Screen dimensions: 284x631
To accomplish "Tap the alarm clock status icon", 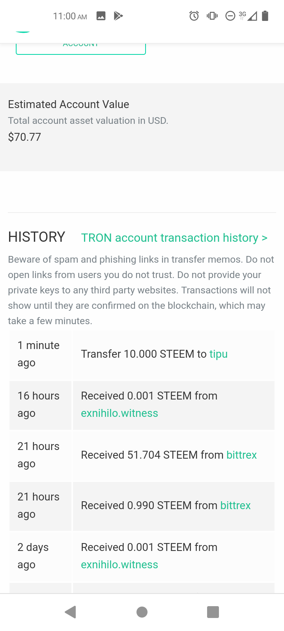I will (194, 16).
